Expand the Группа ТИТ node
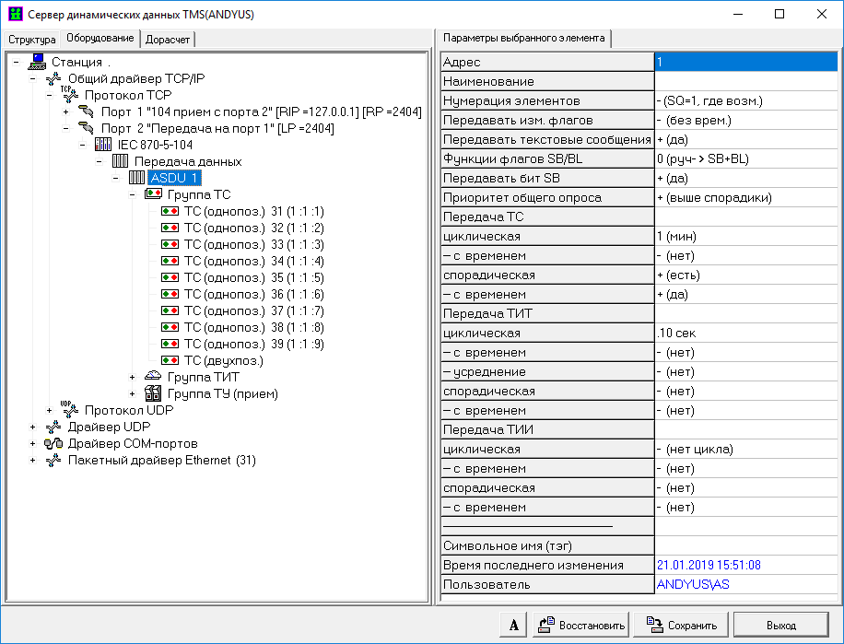The height and width of the screenshot is (644, 844). (133, 377)
